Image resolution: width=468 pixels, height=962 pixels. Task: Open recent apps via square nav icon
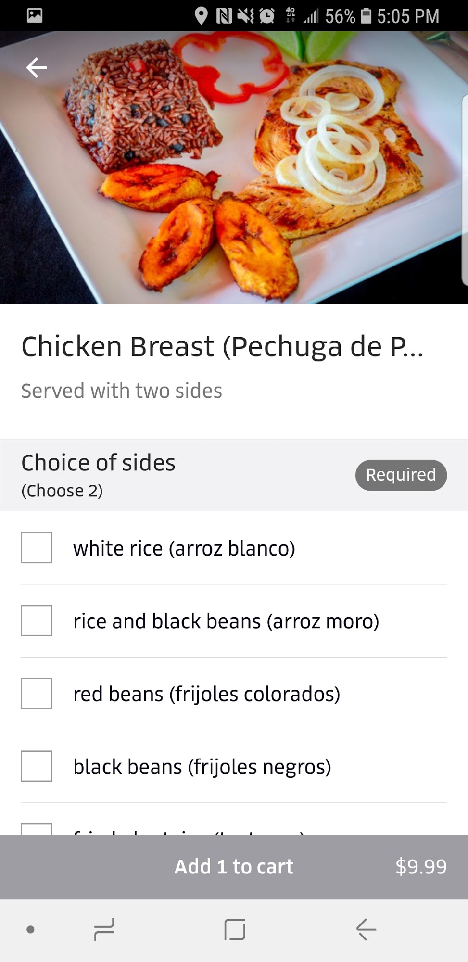click(x=235, y=929)
